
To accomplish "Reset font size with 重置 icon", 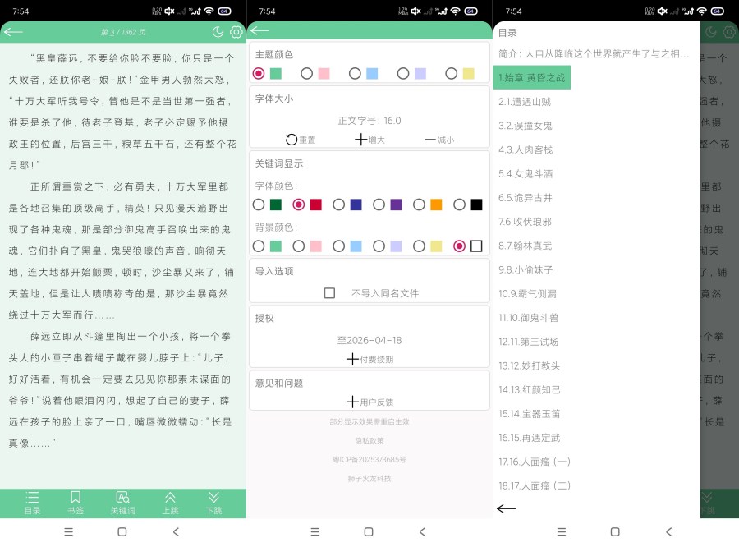I will (x=300, y=140).
